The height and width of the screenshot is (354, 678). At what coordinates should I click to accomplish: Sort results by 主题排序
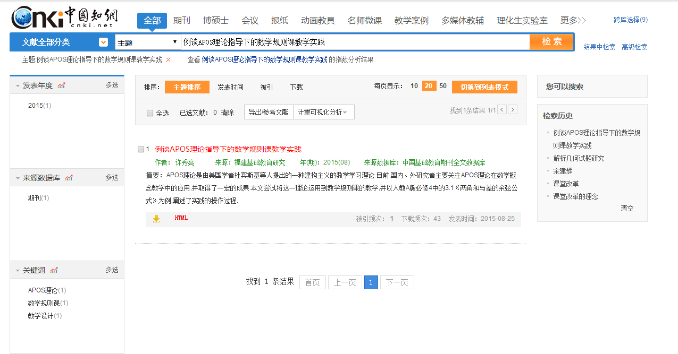[x=187, y=87]
